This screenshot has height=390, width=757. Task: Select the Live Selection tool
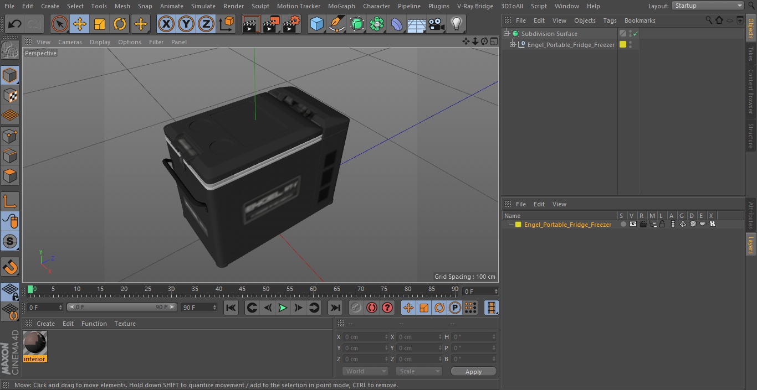[60, 24]
